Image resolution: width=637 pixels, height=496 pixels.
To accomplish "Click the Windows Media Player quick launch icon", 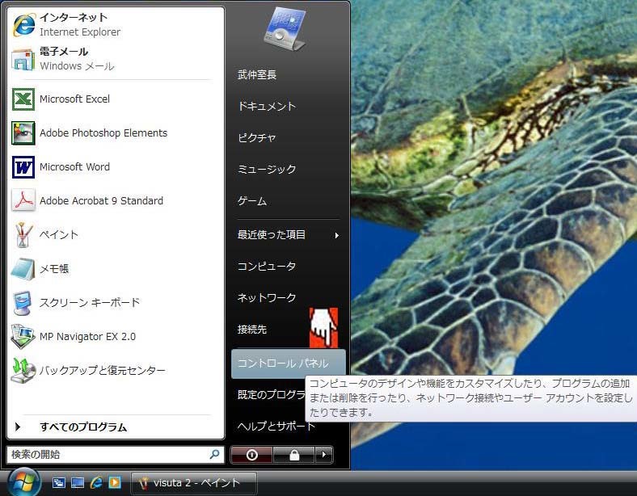I will 115,482.
